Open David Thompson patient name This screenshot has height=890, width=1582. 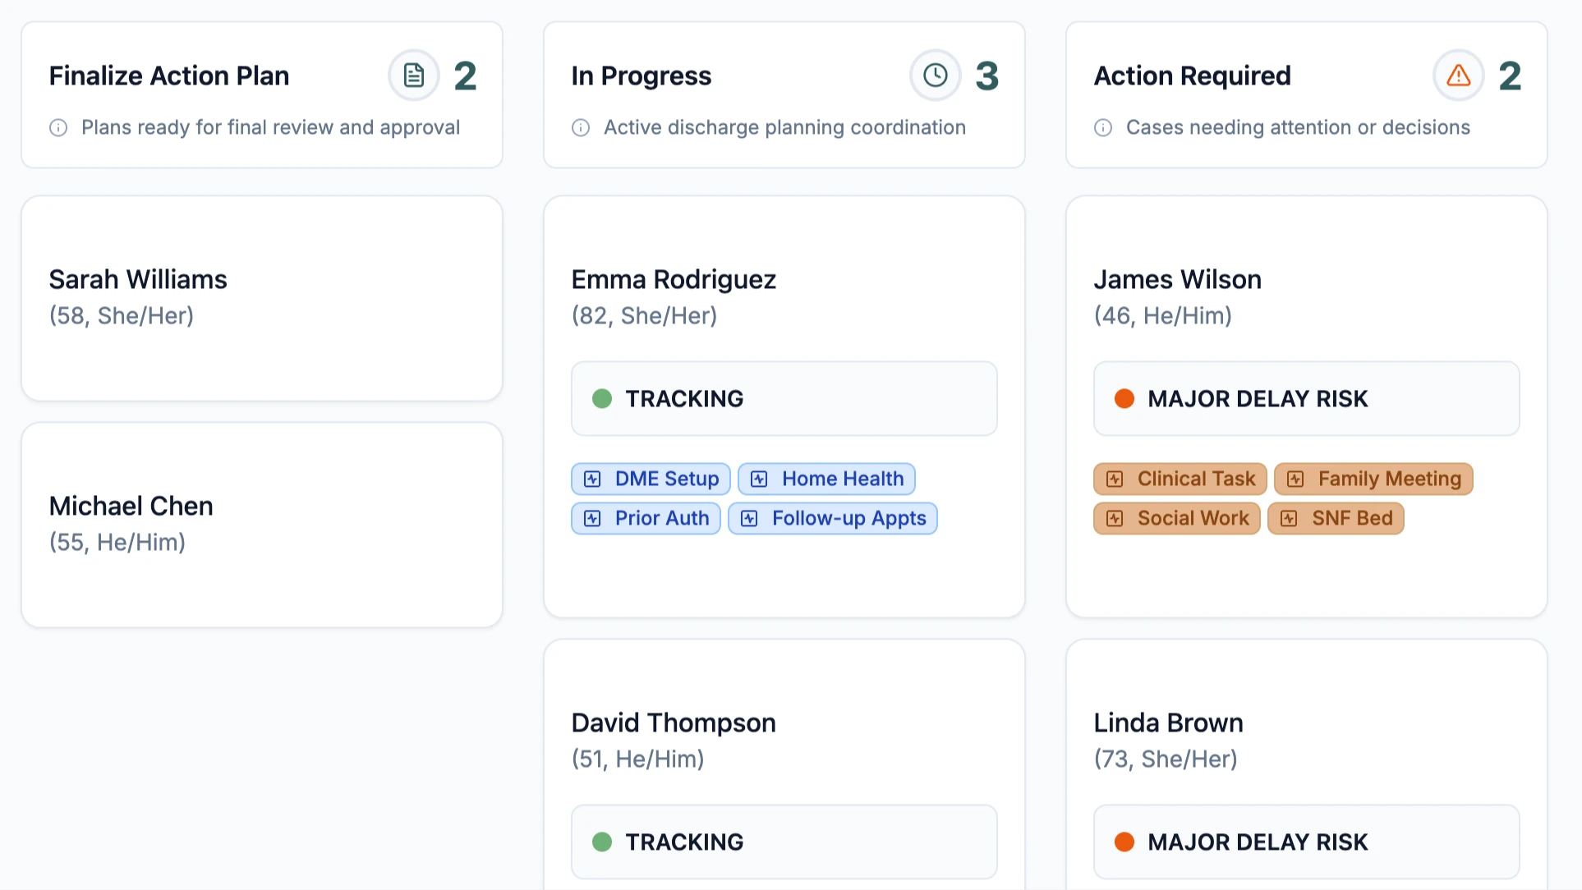click(x=674, y=723)
